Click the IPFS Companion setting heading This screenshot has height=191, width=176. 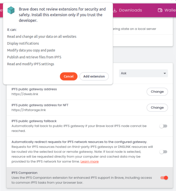pyautogui.click(x=24, y=173)
